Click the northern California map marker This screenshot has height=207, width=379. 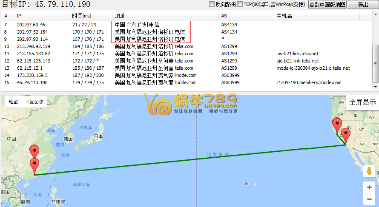click(338, 125)
